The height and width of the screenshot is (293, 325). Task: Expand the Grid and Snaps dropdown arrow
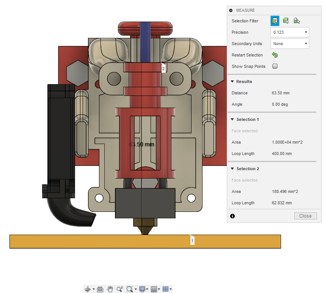159,289
